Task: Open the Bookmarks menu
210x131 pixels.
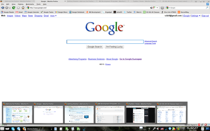Action: tap(30, 4)
